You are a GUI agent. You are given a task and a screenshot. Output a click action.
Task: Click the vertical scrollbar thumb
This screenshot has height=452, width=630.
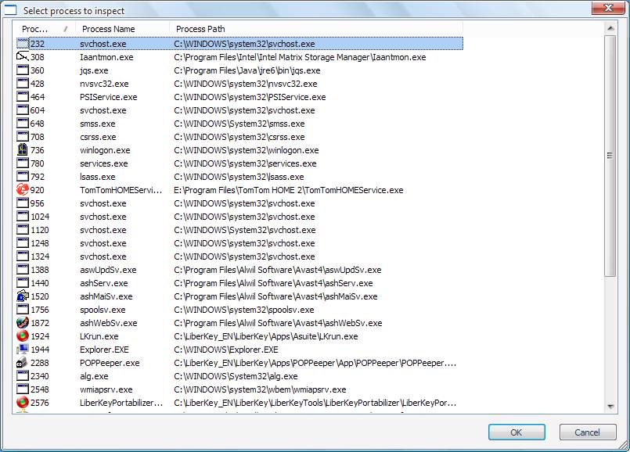pyautogui.click(x=610, y=155)
